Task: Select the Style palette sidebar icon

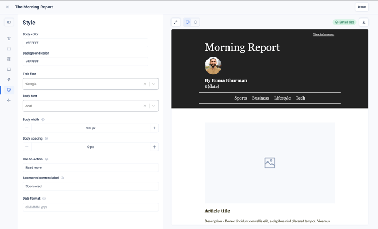Action: pyautogui.click(x=9, y=90)
